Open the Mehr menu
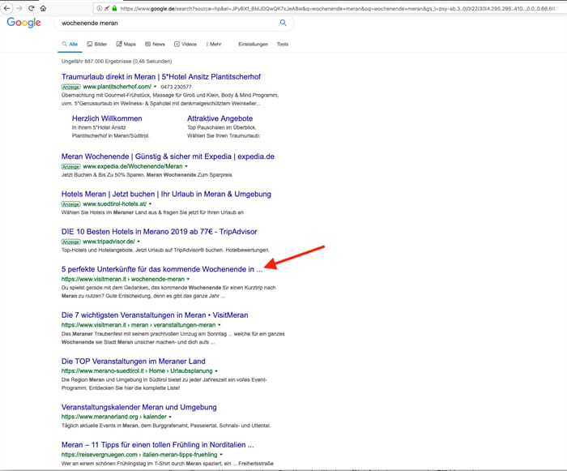567x471 pixels. point(214,44)
